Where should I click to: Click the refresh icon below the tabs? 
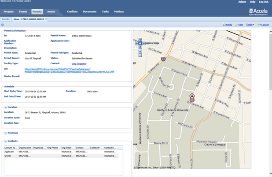(2, 25)
